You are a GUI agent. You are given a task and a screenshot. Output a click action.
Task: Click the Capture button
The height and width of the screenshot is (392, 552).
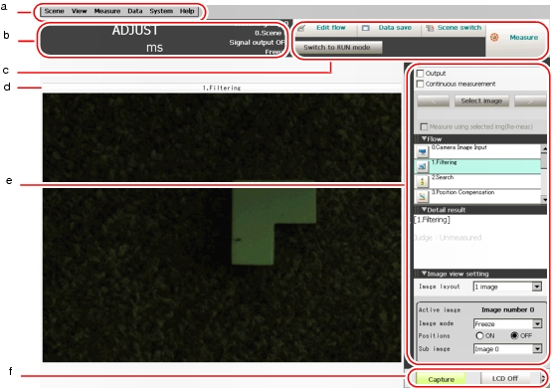coord(441,379)
